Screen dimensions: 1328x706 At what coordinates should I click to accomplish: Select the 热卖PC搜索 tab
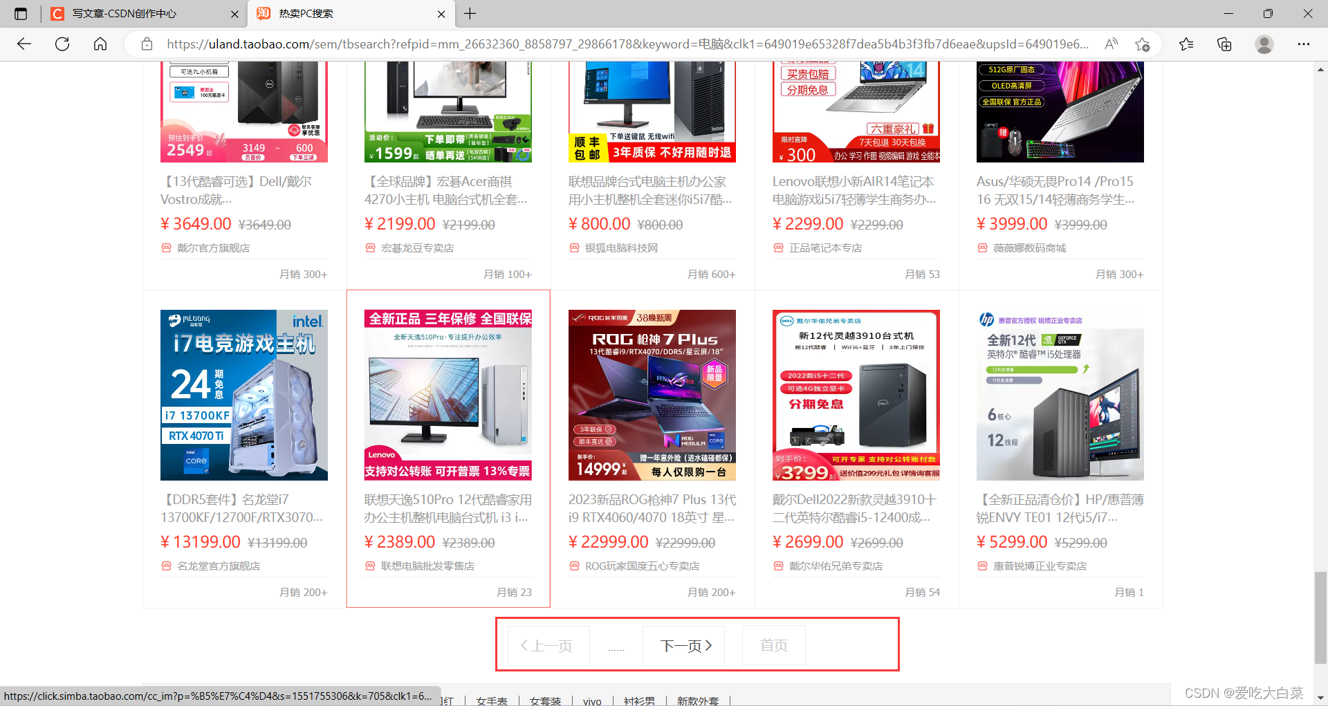[x=351, y=14]
